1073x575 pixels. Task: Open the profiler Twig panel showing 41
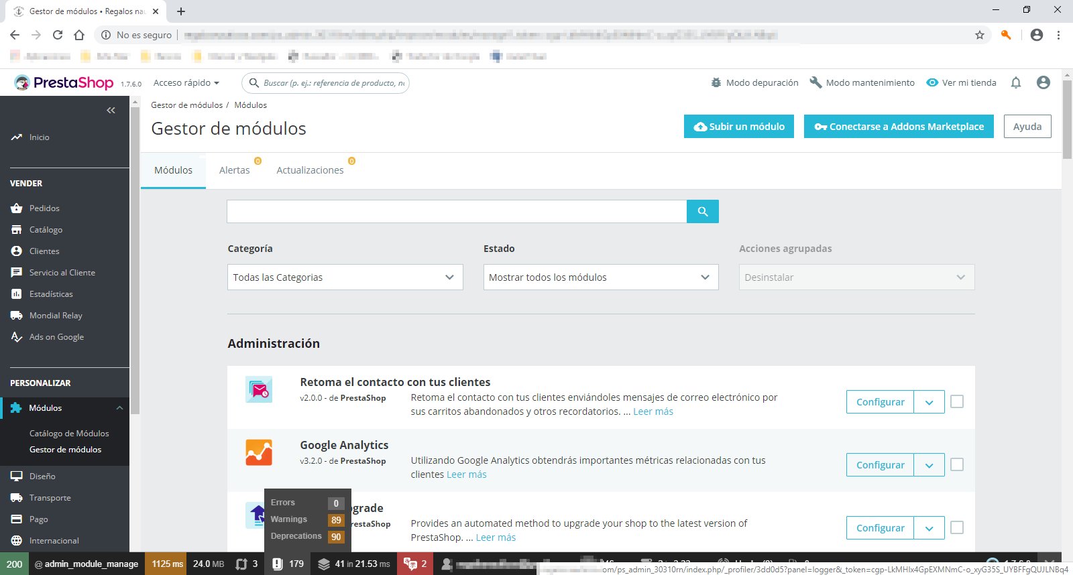click(x=353, y=564)
